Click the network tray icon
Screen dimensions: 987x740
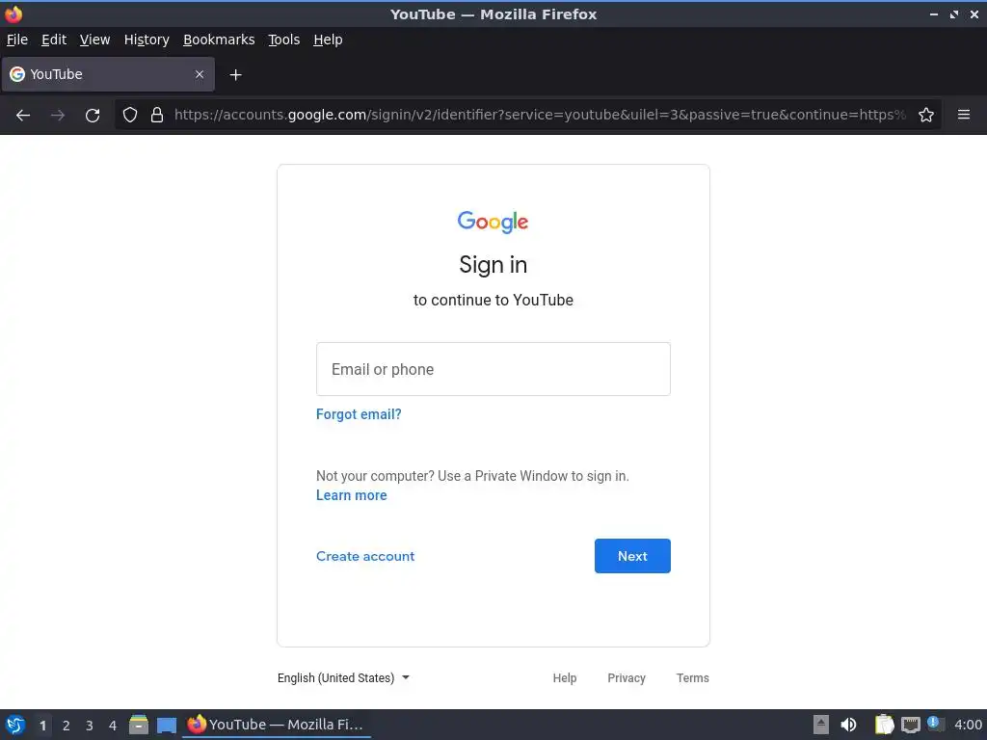click(910, 725)
